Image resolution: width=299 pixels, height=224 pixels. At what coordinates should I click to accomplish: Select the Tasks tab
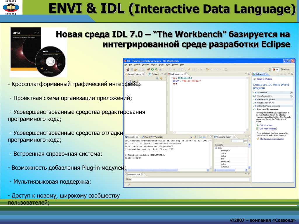tap(146, 137)
